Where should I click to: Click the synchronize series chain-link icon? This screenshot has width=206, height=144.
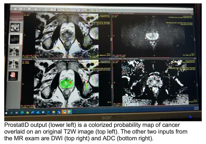pyautogui.click(x=41, y=9)
